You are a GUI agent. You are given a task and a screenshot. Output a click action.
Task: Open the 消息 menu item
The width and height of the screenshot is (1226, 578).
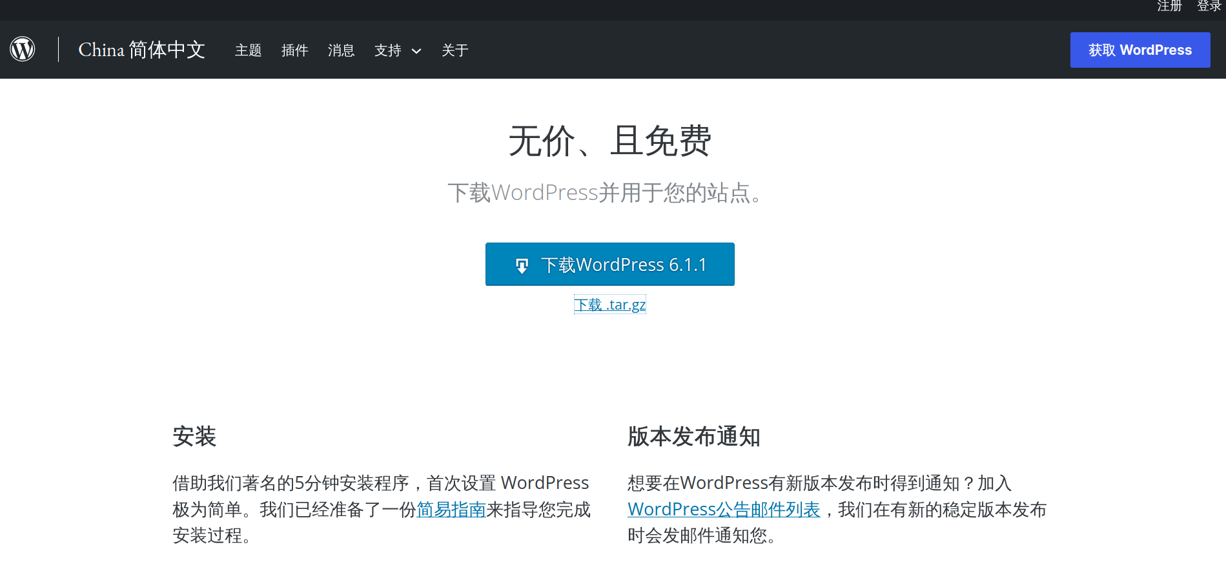coord(341,50)
